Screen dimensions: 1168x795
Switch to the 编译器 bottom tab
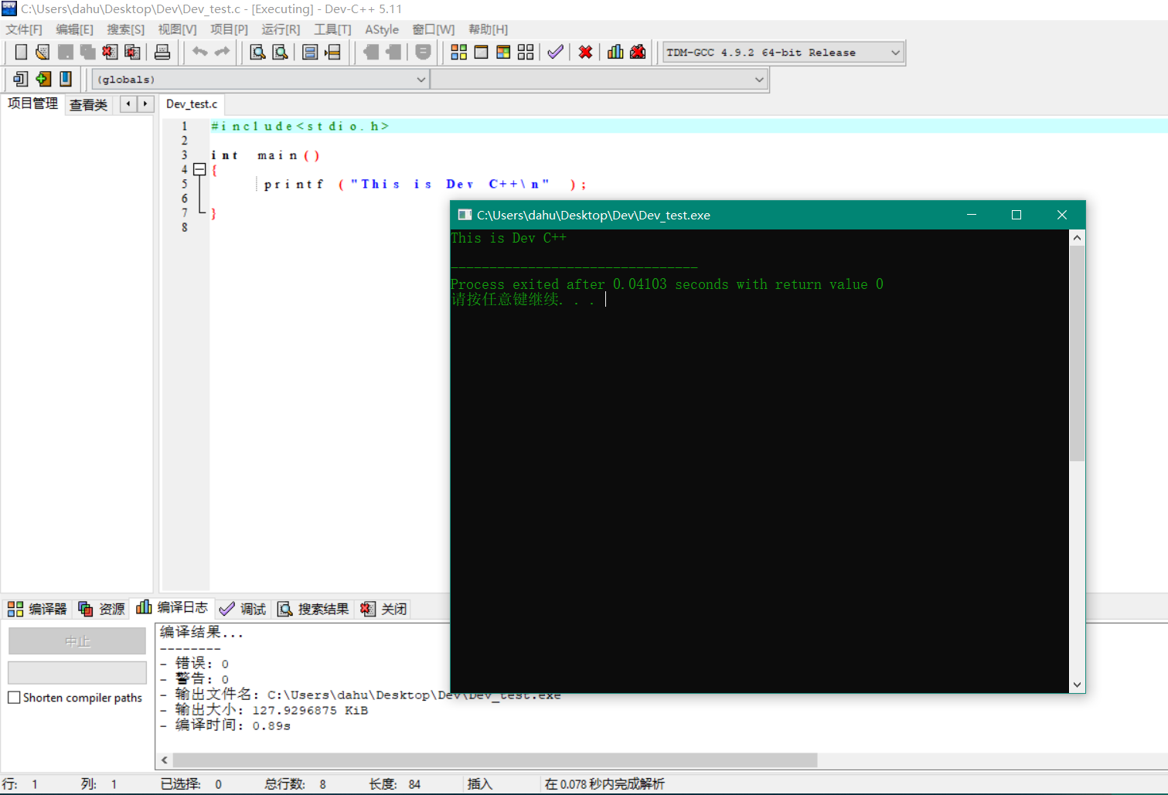(x=37, y=609)
